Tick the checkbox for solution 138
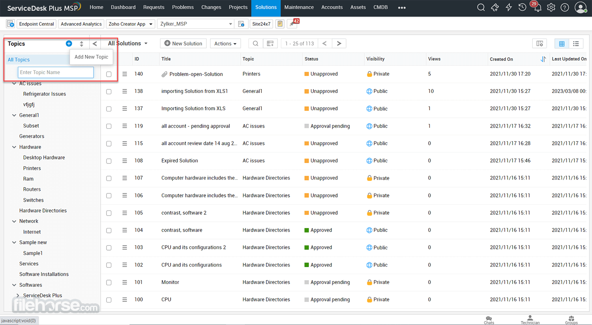Viewport: 592px width, 325px height. click(109, 91)
